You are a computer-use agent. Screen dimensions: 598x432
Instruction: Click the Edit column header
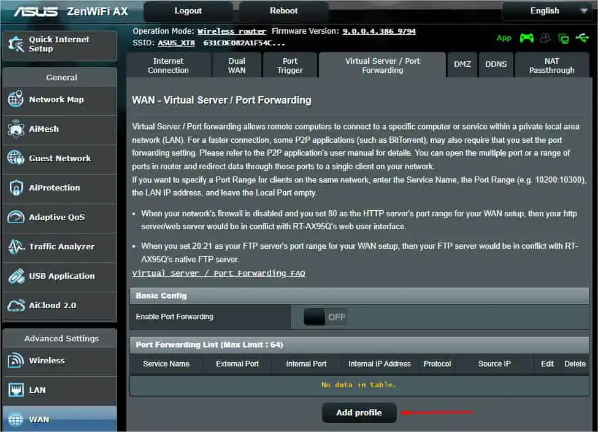tap(547, 364)
